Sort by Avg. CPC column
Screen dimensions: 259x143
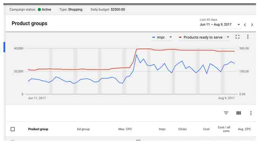(x=245, y=129)
